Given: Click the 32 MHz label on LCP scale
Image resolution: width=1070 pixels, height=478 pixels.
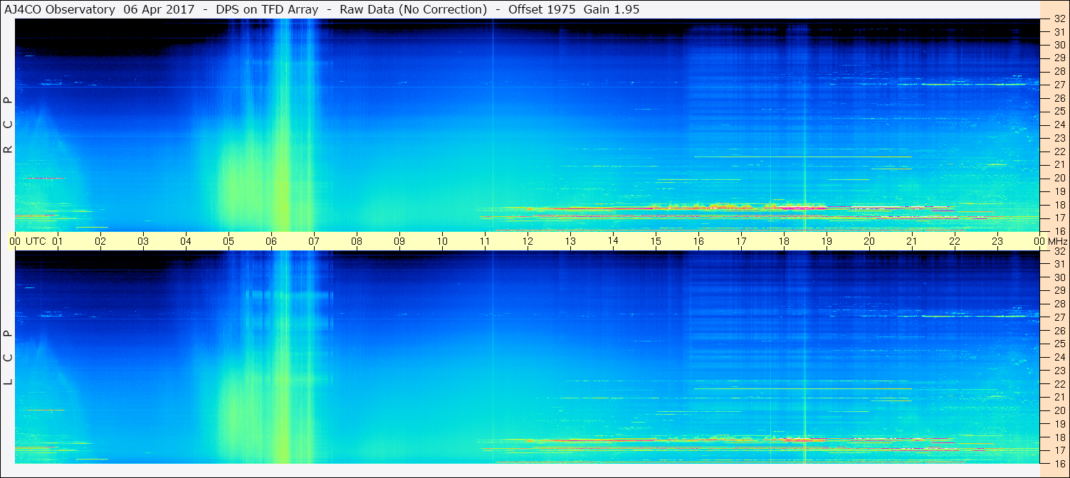Looking at the screenshot, I should pyautogui.click(x=1059, y=250).
